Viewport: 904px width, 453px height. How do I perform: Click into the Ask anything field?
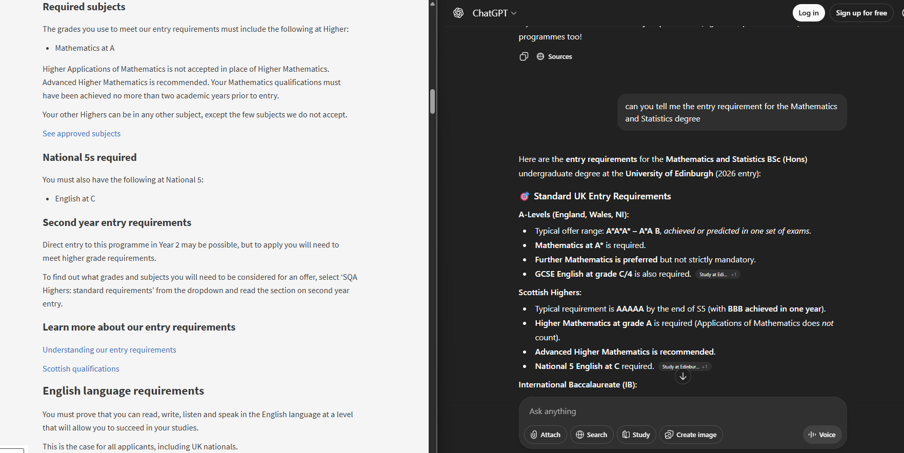[615, 411]
